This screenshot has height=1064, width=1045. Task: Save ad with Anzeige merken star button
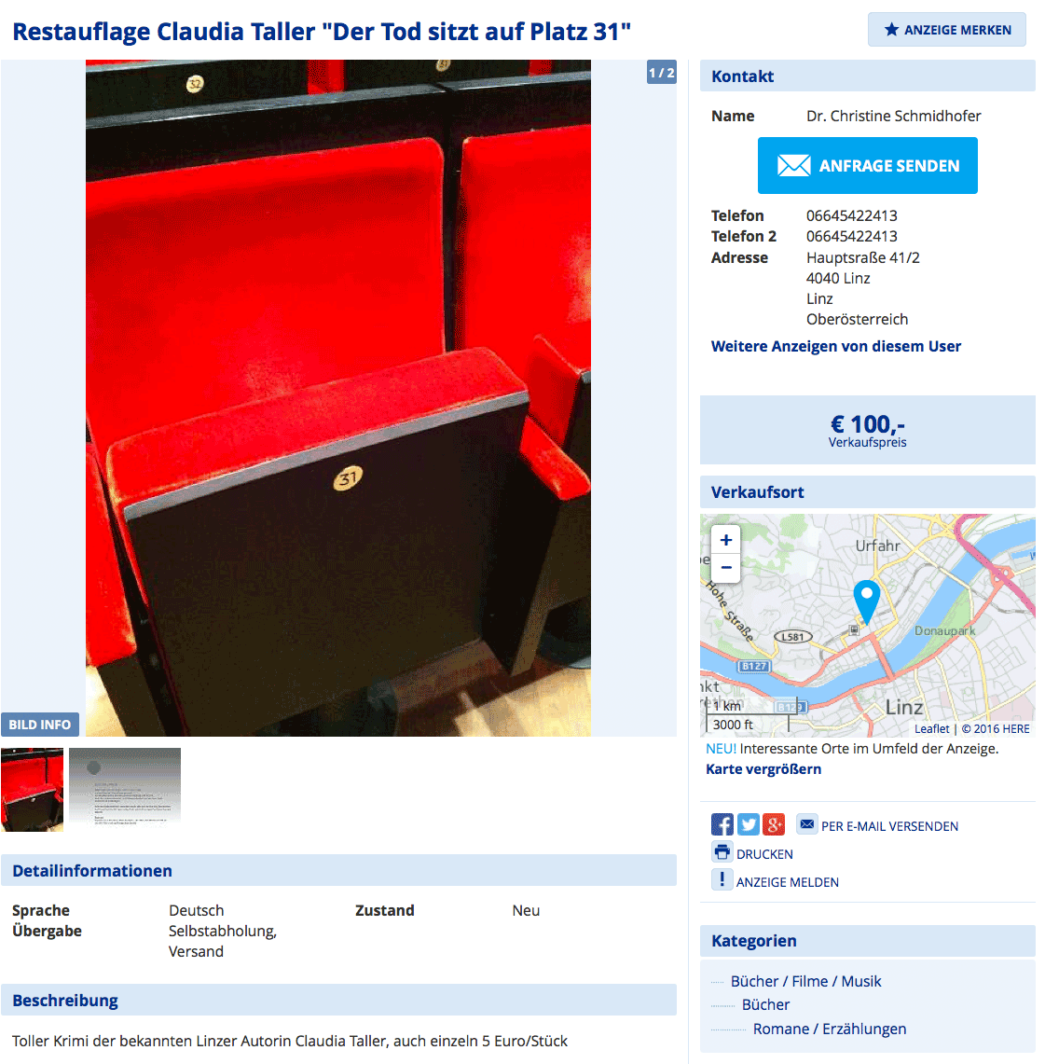click(x=947, y=30)
